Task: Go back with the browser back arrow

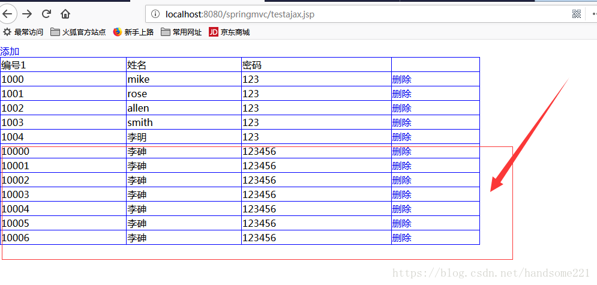Action: 8,14
